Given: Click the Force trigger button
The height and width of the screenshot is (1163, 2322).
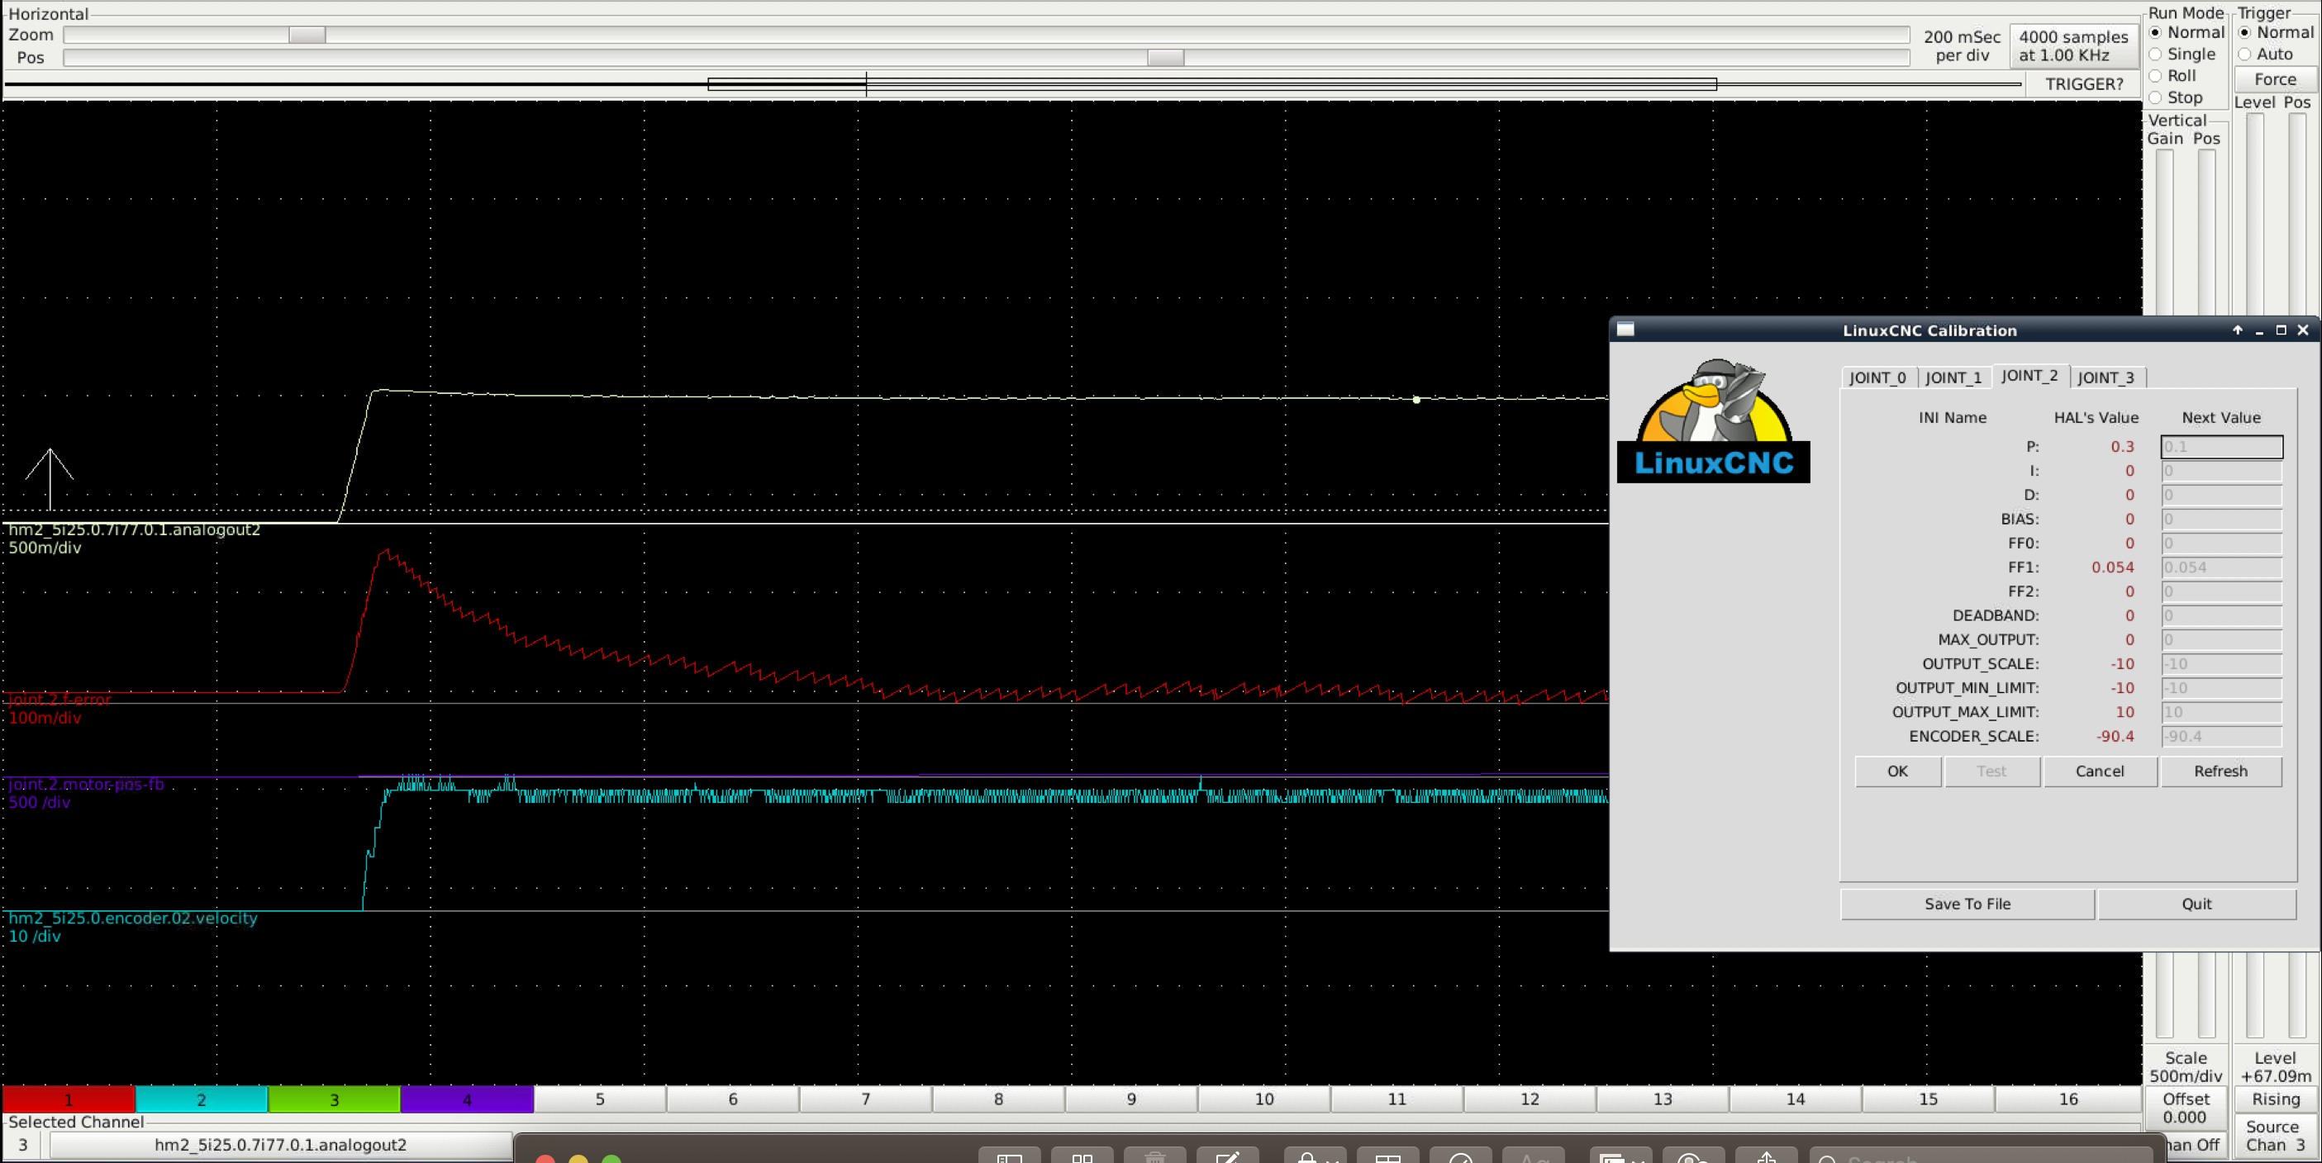Looking at the screenshot, I should click(x=2275, y=79).
